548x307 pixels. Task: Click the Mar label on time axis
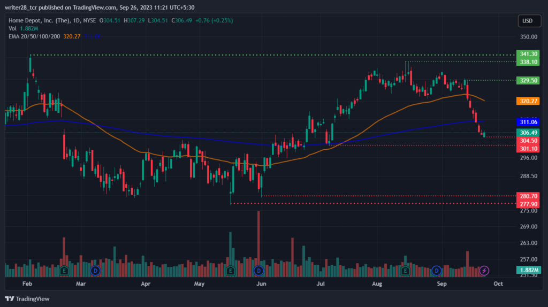[81, 283]
